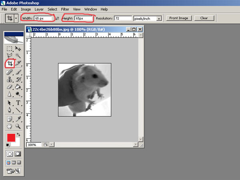Click the Front Image button
This screenshot has width=240, height=180.
(179, 18)
